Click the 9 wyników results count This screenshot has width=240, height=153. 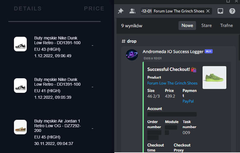(x=132, y=26)
